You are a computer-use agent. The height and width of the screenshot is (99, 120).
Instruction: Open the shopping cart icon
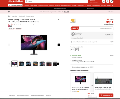point(112,1)
